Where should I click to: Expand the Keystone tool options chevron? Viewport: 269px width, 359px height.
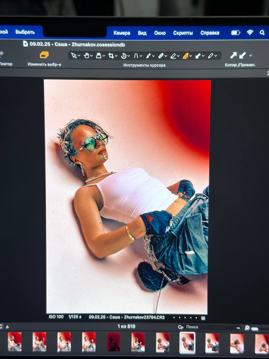141,56
